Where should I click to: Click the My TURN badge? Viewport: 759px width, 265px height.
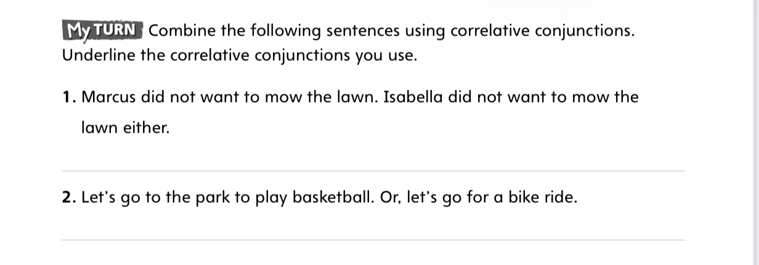(102, 30)
